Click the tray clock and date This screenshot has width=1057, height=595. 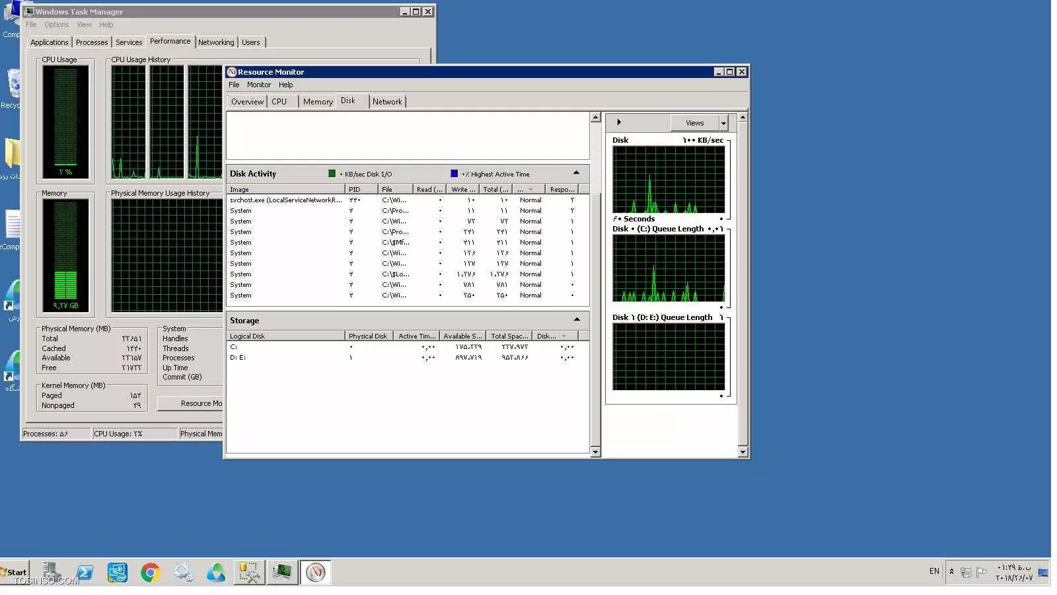[1013, 573]
